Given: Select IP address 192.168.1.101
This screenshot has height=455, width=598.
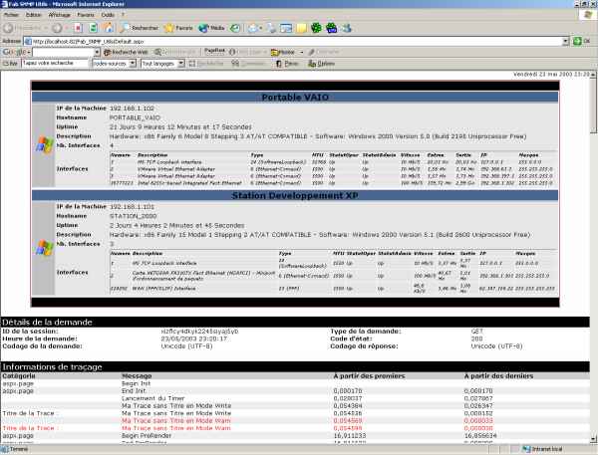Looking at the screenshot, I should click(x=132, y=207).
